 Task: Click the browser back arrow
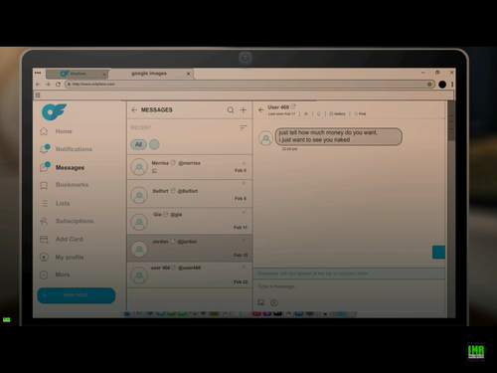tap(38, 85)
